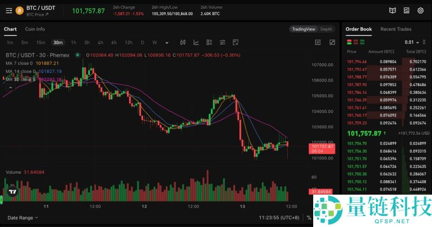This screenshot has height=227, width=432.
Task: Switch chart view to Depth
Action: [x=326, y=29]
